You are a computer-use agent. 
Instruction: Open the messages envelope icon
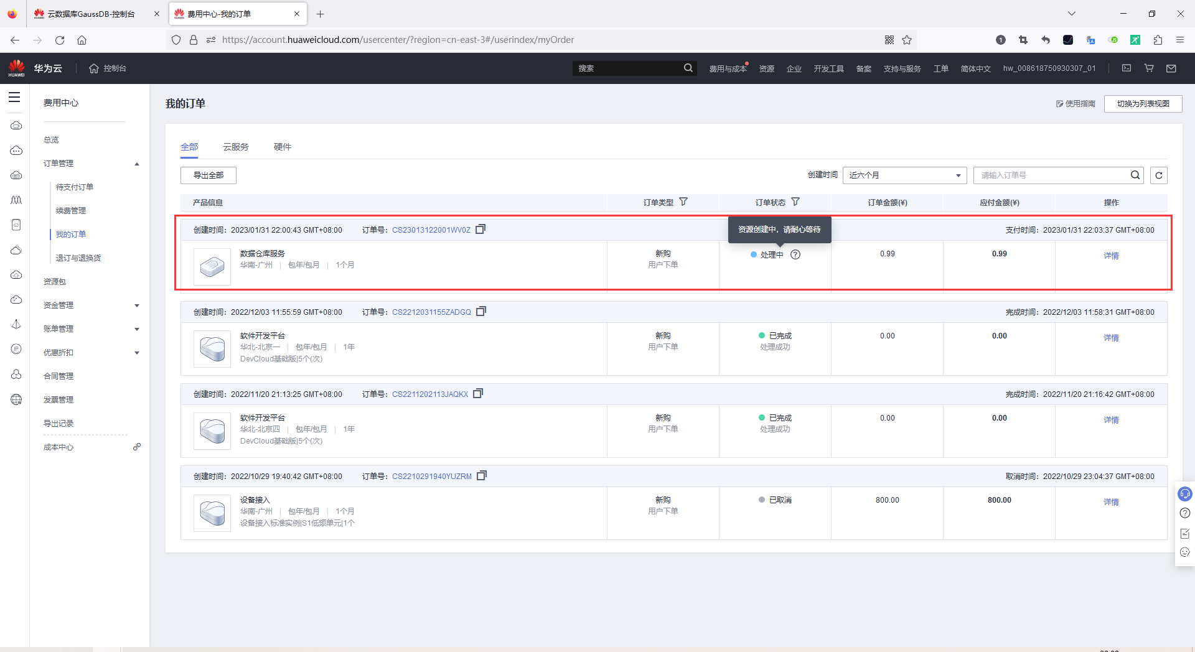[x=1171, y=68]
